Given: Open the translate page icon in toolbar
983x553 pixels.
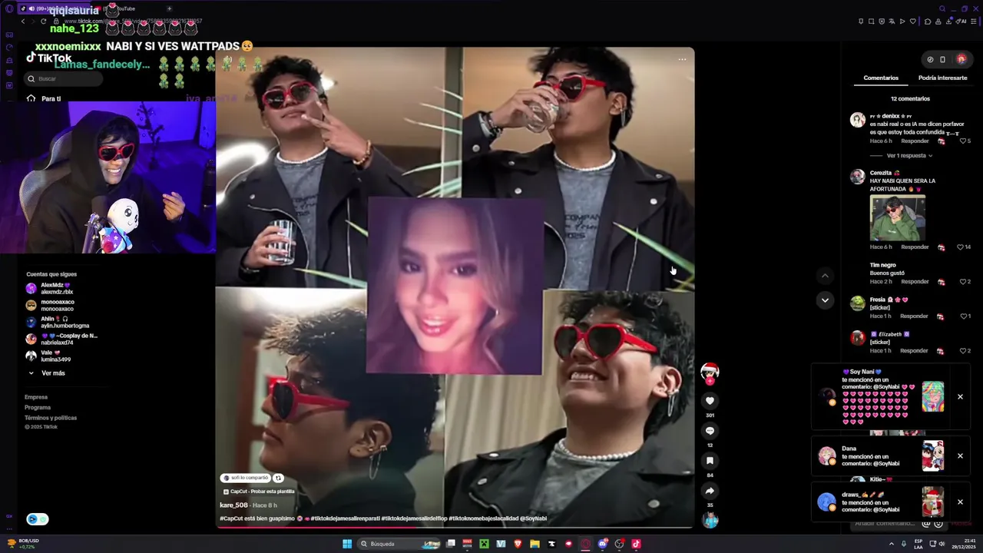Looking at the screenshot, I should pos(892,22).
